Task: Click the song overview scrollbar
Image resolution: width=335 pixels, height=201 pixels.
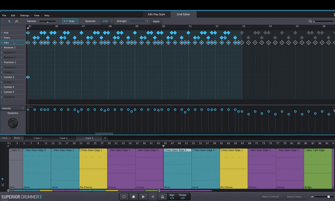Action: point(84,190)
